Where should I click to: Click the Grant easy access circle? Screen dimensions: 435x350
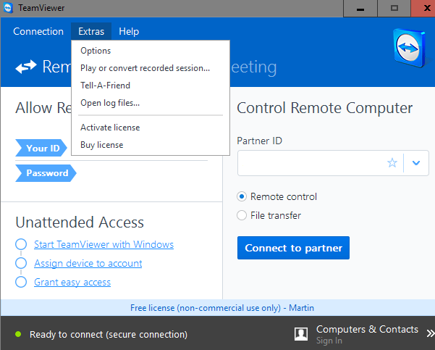(x=21, y=282)
